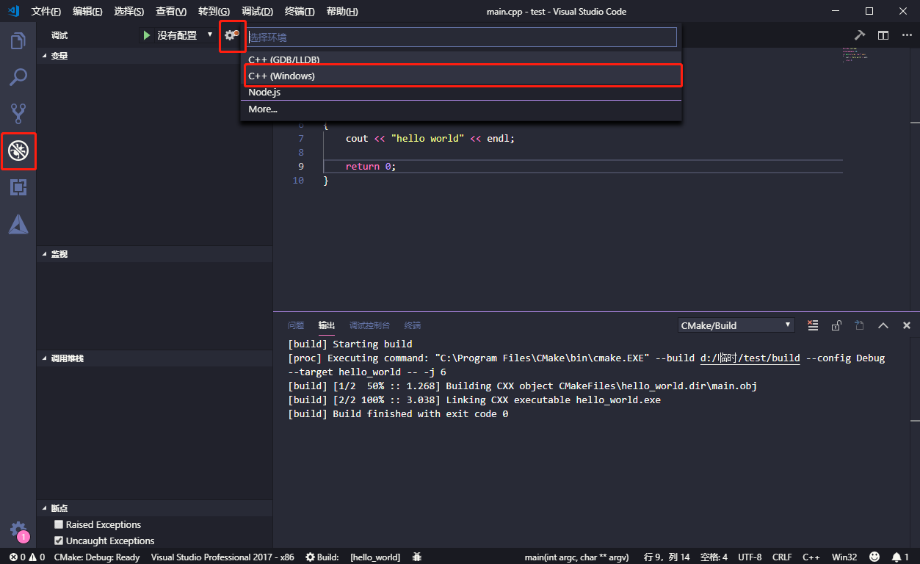This screenshot has height=564, width=920.
Task: Click the hammer build icon in editor toolbar
Action: pos(860,35)
